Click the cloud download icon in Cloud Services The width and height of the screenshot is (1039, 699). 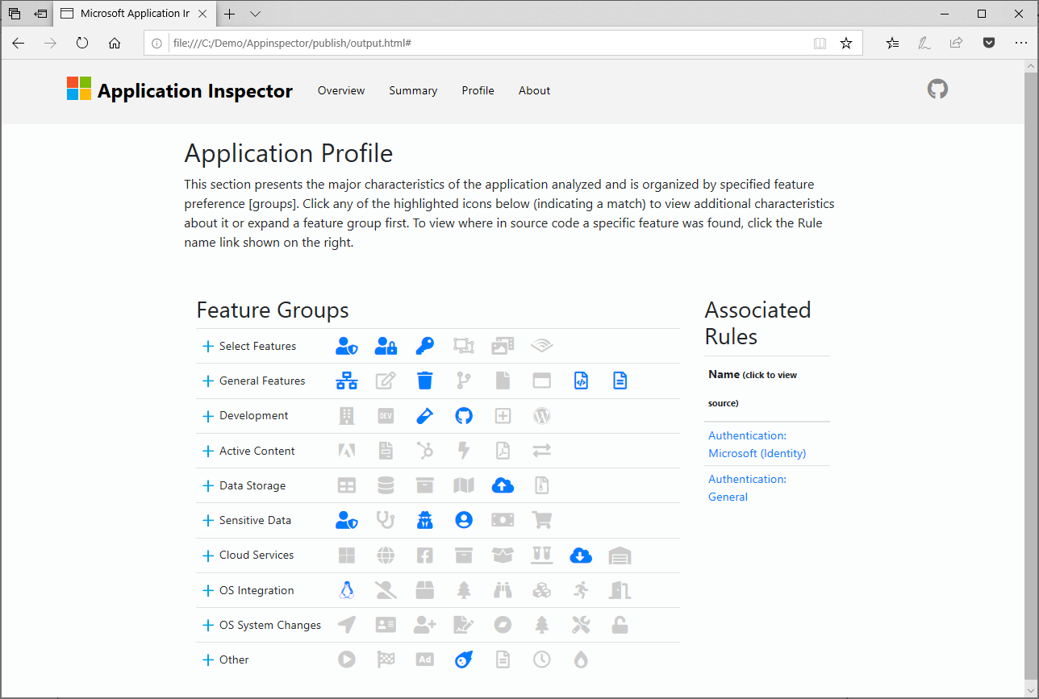581,555
